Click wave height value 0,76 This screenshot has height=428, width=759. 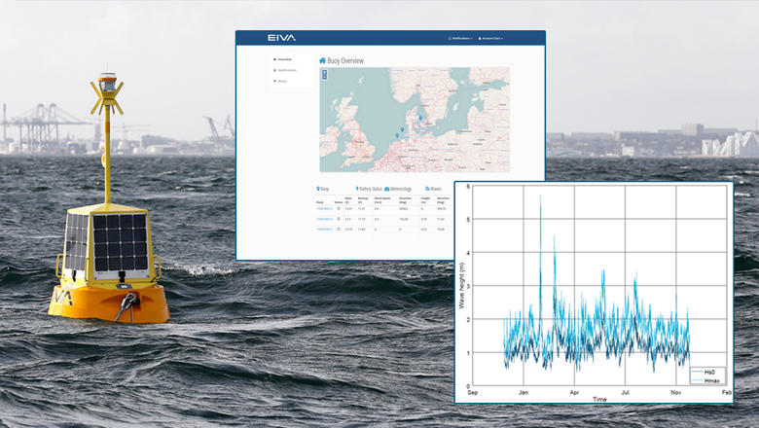pos(424,219)
